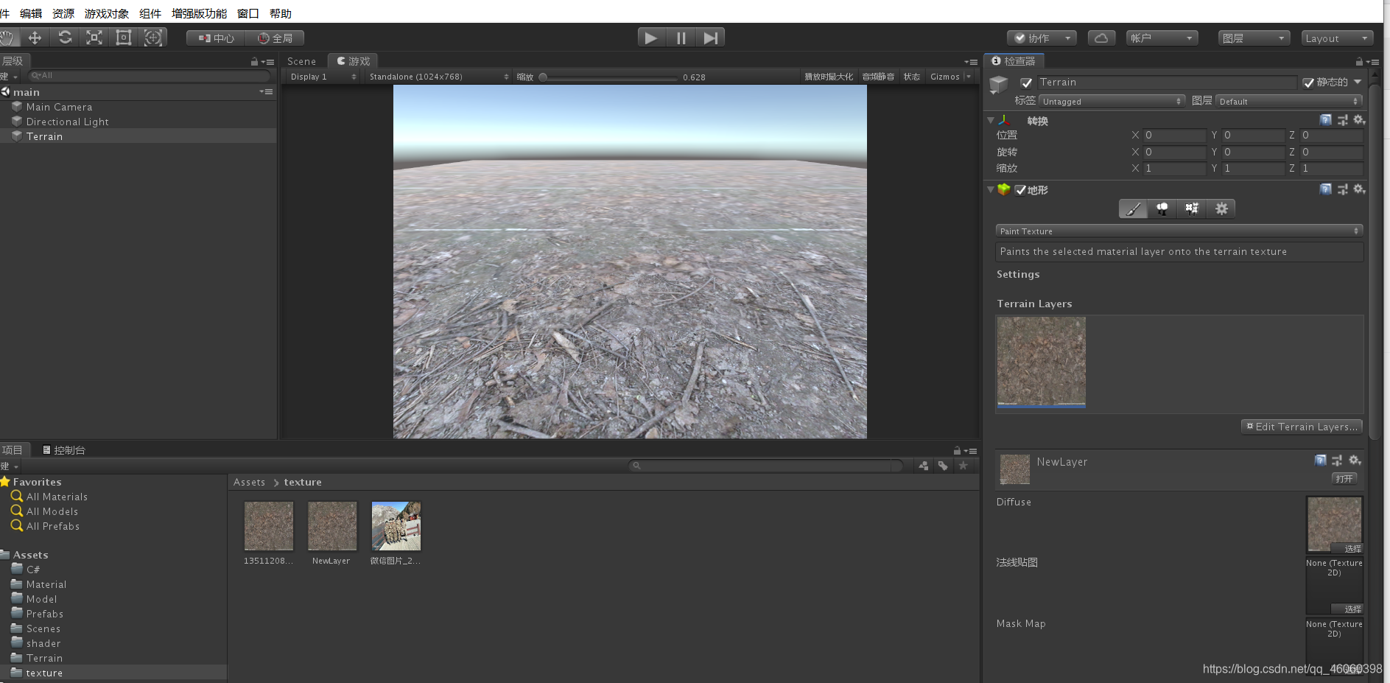
Task: Open NewLayer gear settings menu
Action: [1355, 460]
